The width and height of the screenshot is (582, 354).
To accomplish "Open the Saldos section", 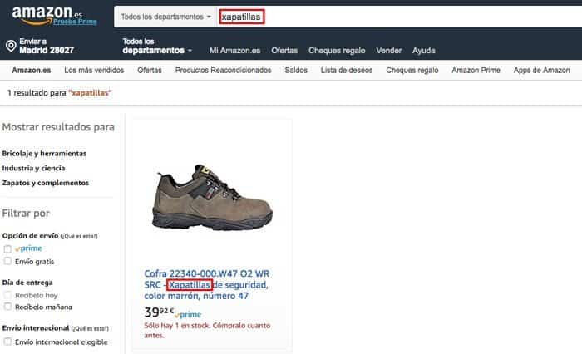I will pyautogui.click(x=296, y=70).
